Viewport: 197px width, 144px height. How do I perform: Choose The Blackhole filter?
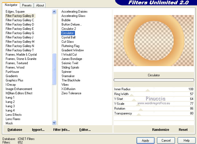pos(71,80)
